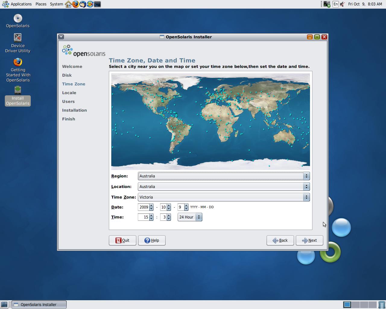This screenshot has height=309, width=386.
Task: Click the hour input field
Action: point(143,217)
